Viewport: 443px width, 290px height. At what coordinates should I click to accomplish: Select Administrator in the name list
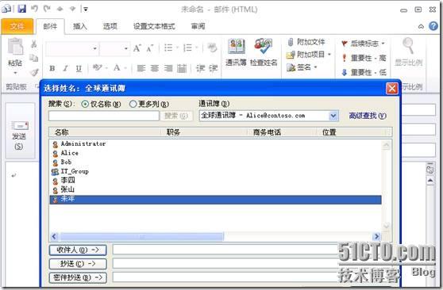pyautogui.click(x=83, y=144)
